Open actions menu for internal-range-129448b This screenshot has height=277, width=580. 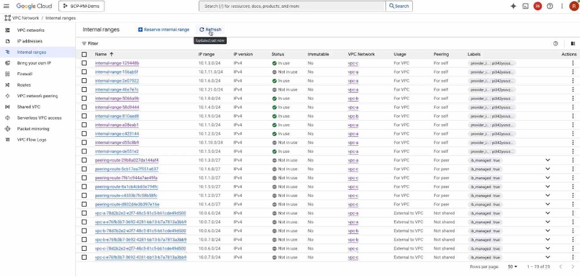point(573,63)
